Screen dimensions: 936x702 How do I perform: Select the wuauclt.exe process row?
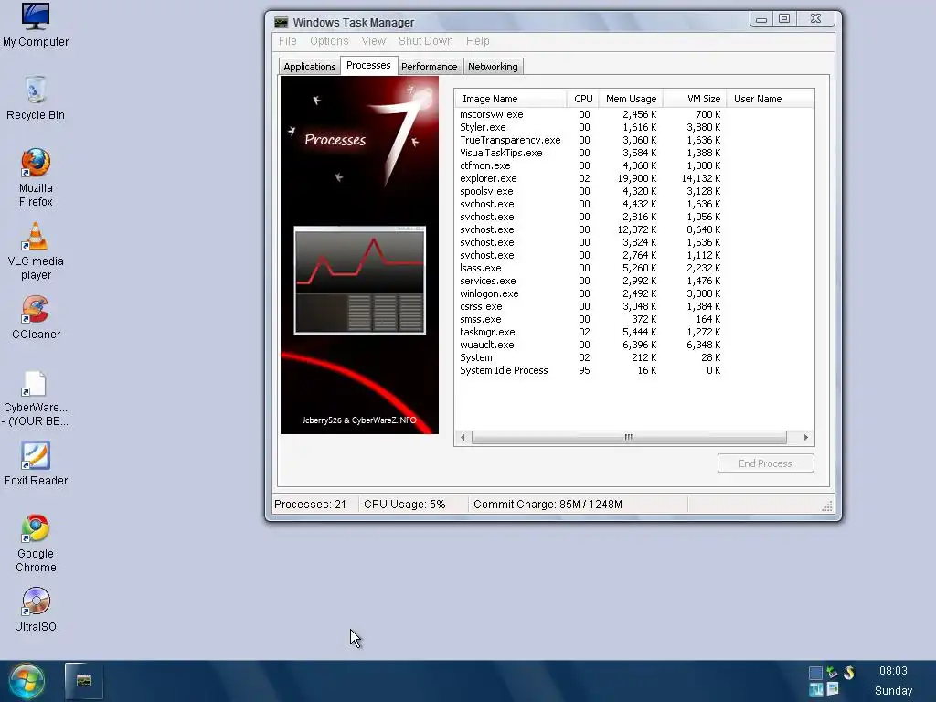tap(634, 345)
